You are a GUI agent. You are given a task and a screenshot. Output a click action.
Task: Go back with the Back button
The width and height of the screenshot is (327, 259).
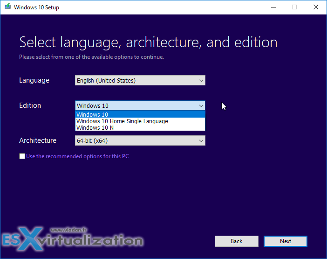click(x=236, y=241)
